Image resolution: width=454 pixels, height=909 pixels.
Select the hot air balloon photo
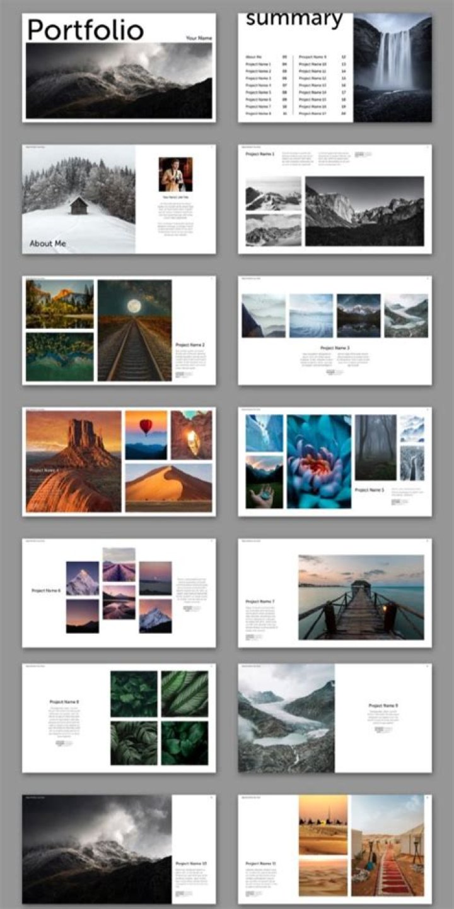tap(146, 434)
